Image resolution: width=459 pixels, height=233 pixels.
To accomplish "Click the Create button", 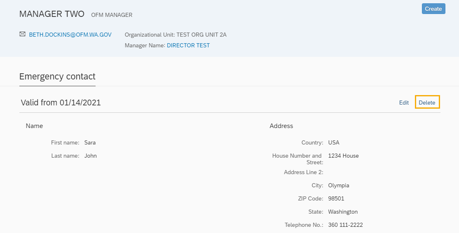I will point(433,9).
